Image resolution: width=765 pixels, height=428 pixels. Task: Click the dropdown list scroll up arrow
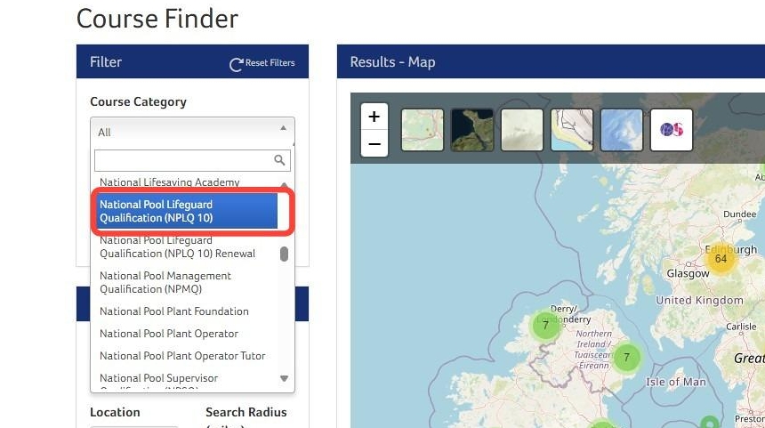pos(284,184)
